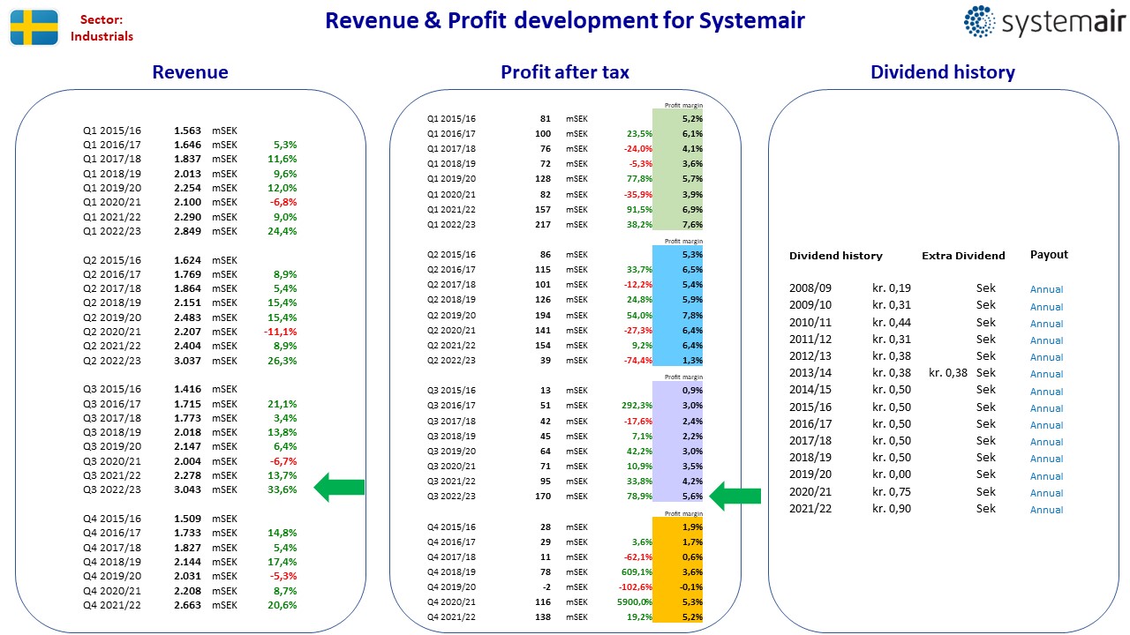Click the 'Extra Dividend' column header
The image size is (1130, 635).
click(x=963, y=256)
